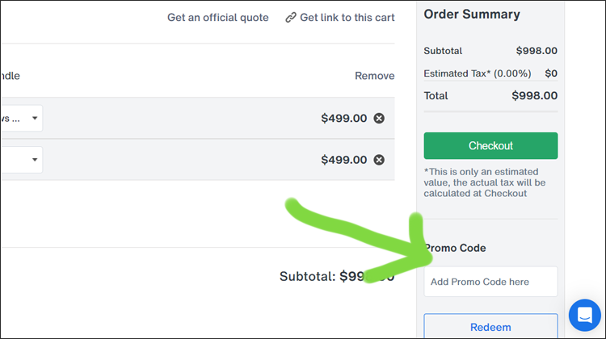
Task: Remove the first $499.00 cart item
Action: 379,119
